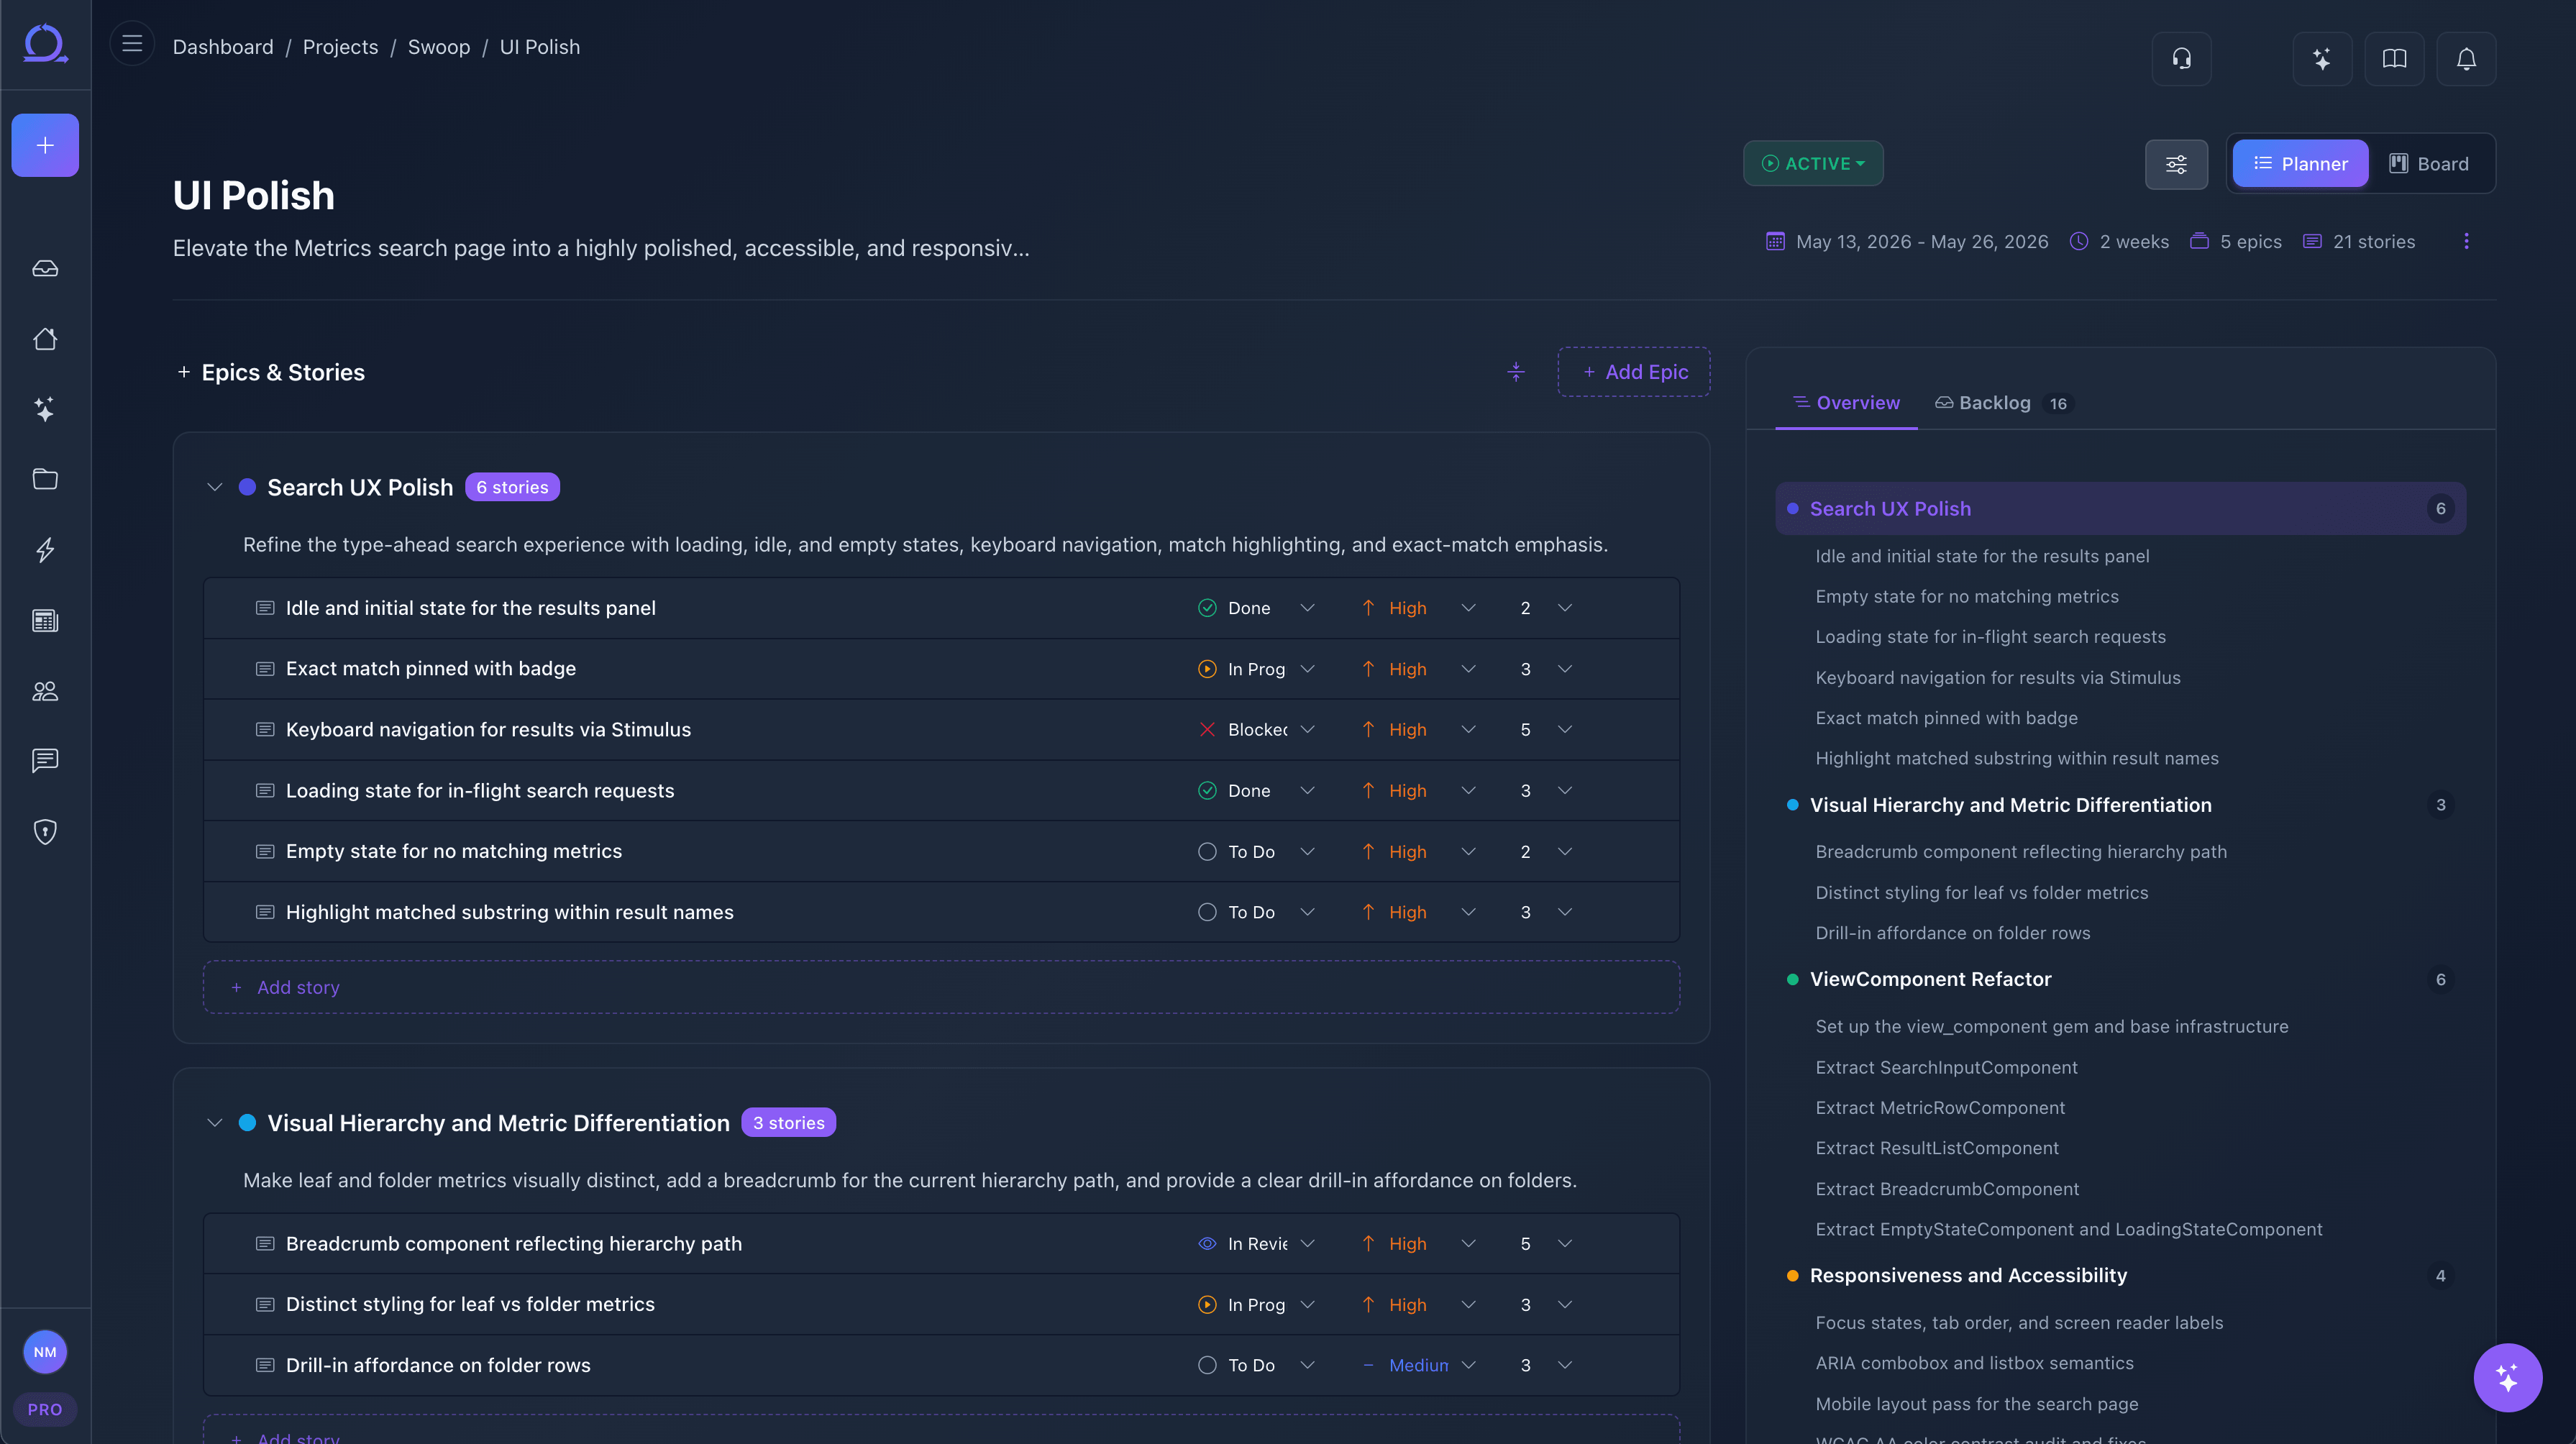
Task: Click story icon of Exact match pinned row
Action: (265, 669)
